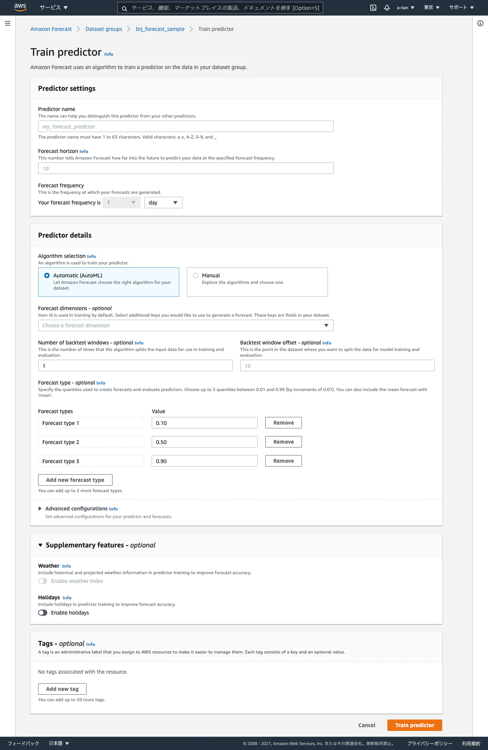This screenshot has width=488, height=750.
Task: Focus the Backtest window offset field
Action: [337, 365]
